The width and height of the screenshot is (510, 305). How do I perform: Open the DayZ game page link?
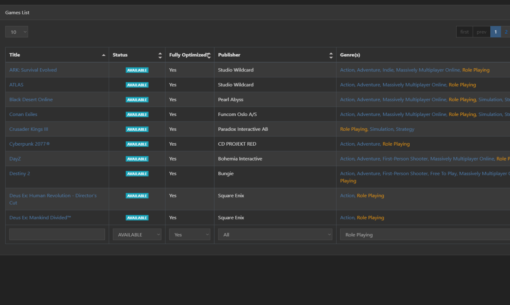click(15, 159)
